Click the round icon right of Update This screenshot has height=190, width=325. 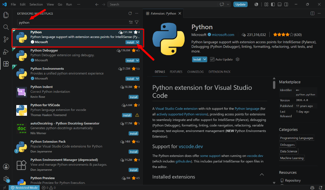256,4
